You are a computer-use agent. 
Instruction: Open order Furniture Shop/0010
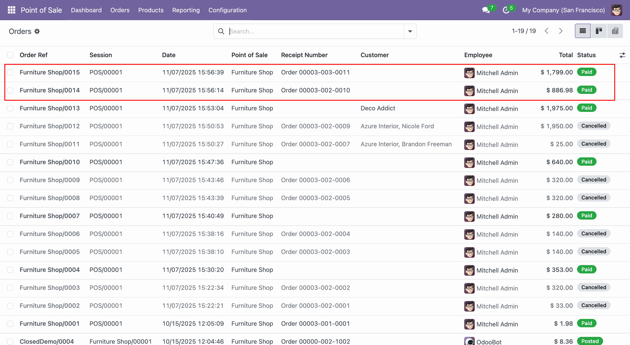tap(50, 162)
